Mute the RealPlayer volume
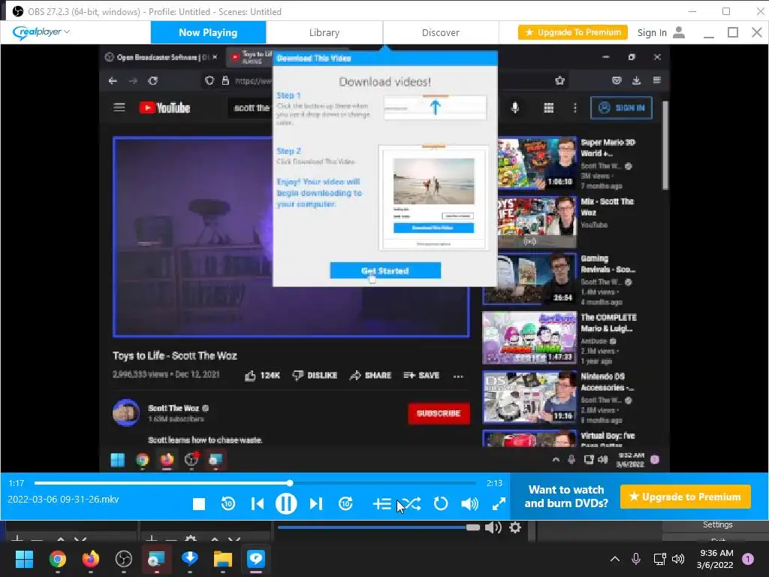769x577 pixels. pos(469,504)
